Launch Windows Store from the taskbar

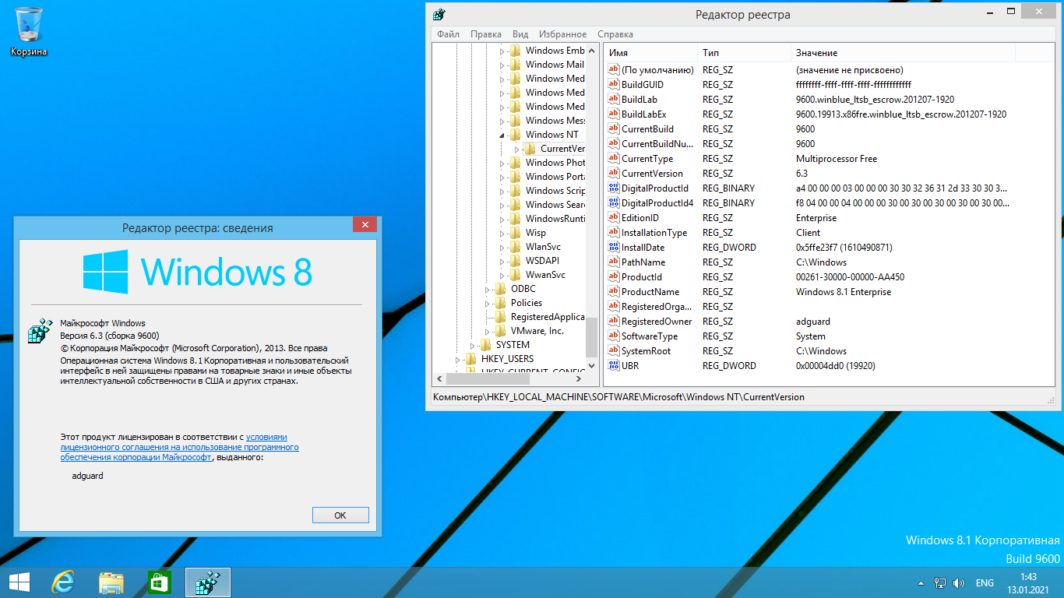(159, 582)
